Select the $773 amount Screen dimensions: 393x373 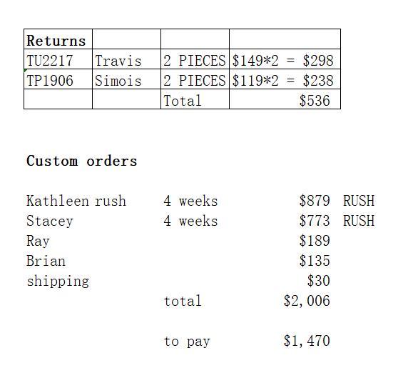point(315,221)
